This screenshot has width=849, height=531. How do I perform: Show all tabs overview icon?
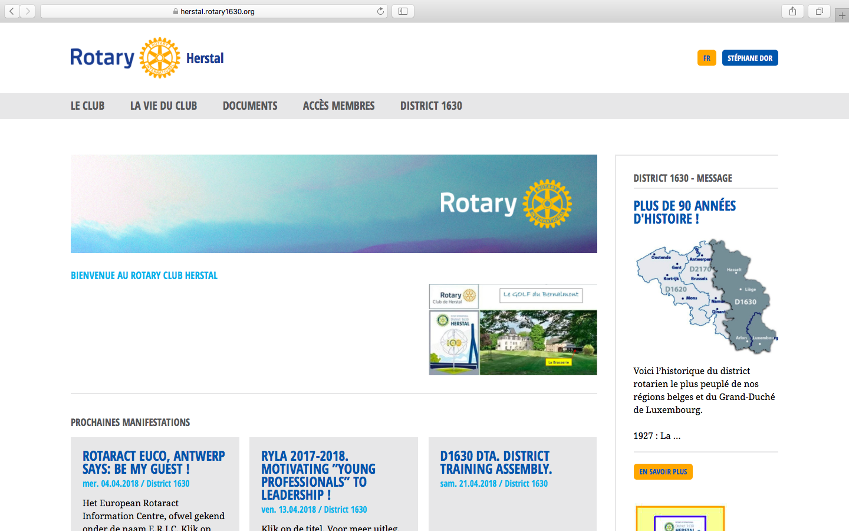pyautogui.click(x=819, y=11)
